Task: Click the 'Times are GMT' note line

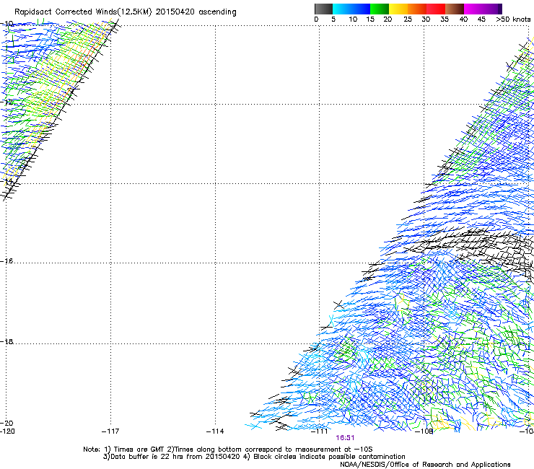Action: (x=228, y=450)
